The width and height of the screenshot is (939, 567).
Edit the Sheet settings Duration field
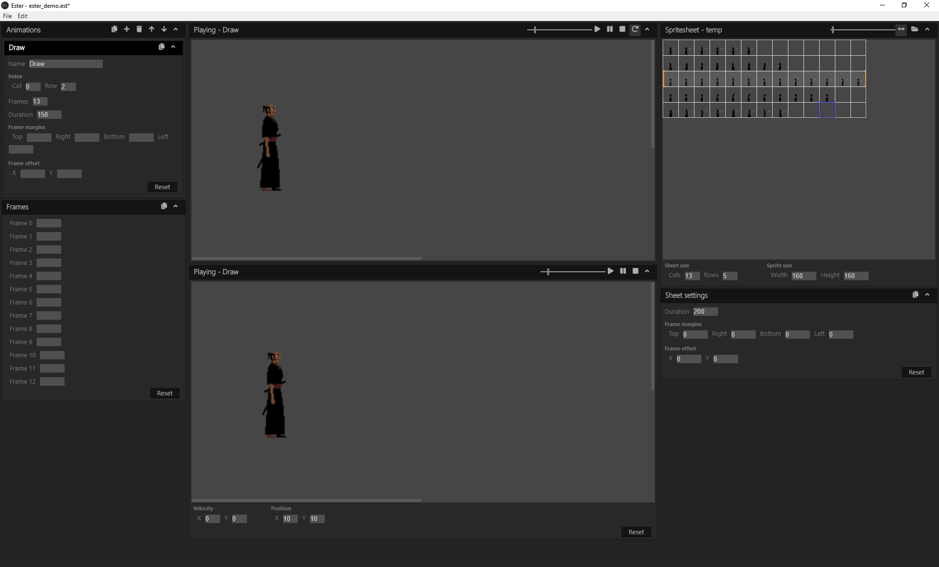coord(705,312)
